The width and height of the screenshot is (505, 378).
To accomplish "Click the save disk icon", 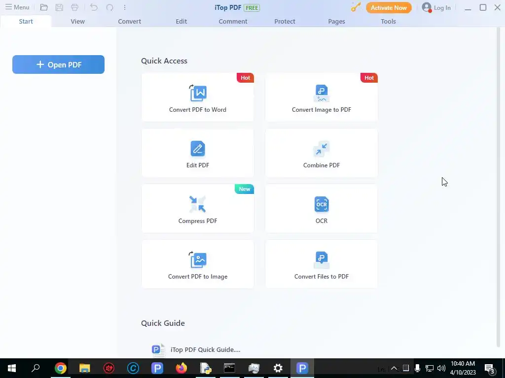I will pos(59,7).
